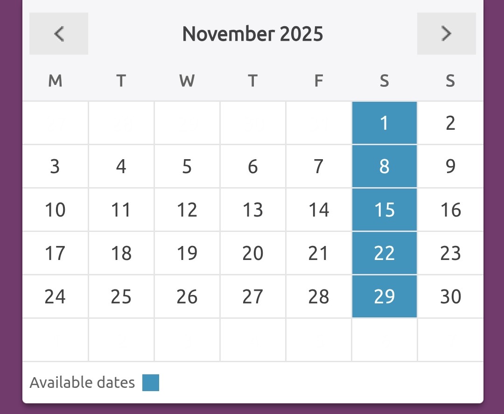Select Sunday November 30
Viewport: 504px width, 414px height.
click(450, 297)
